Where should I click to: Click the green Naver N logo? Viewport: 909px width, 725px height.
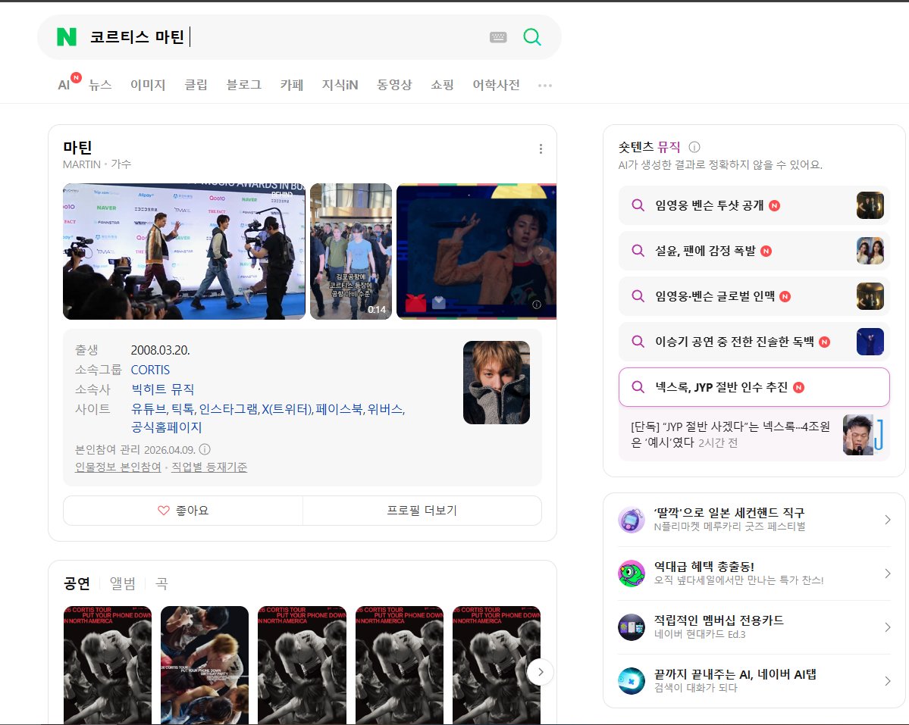(67, 37)
